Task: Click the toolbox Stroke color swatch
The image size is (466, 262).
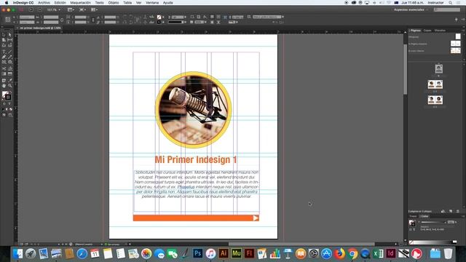Action: pyautogui.click(x=8, y=97)
